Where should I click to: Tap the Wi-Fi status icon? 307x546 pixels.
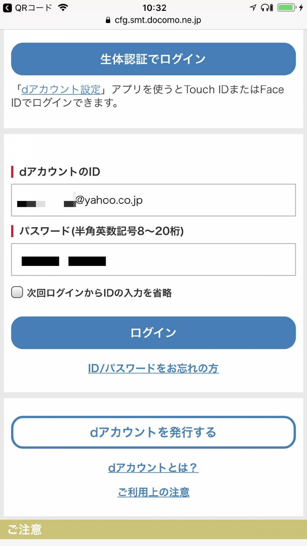pyautogui.click(x=63, y=8)
